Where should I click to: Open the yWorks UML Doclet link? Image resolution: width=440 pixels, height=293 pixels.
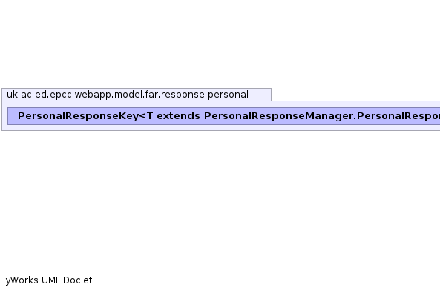click(49, 280)
